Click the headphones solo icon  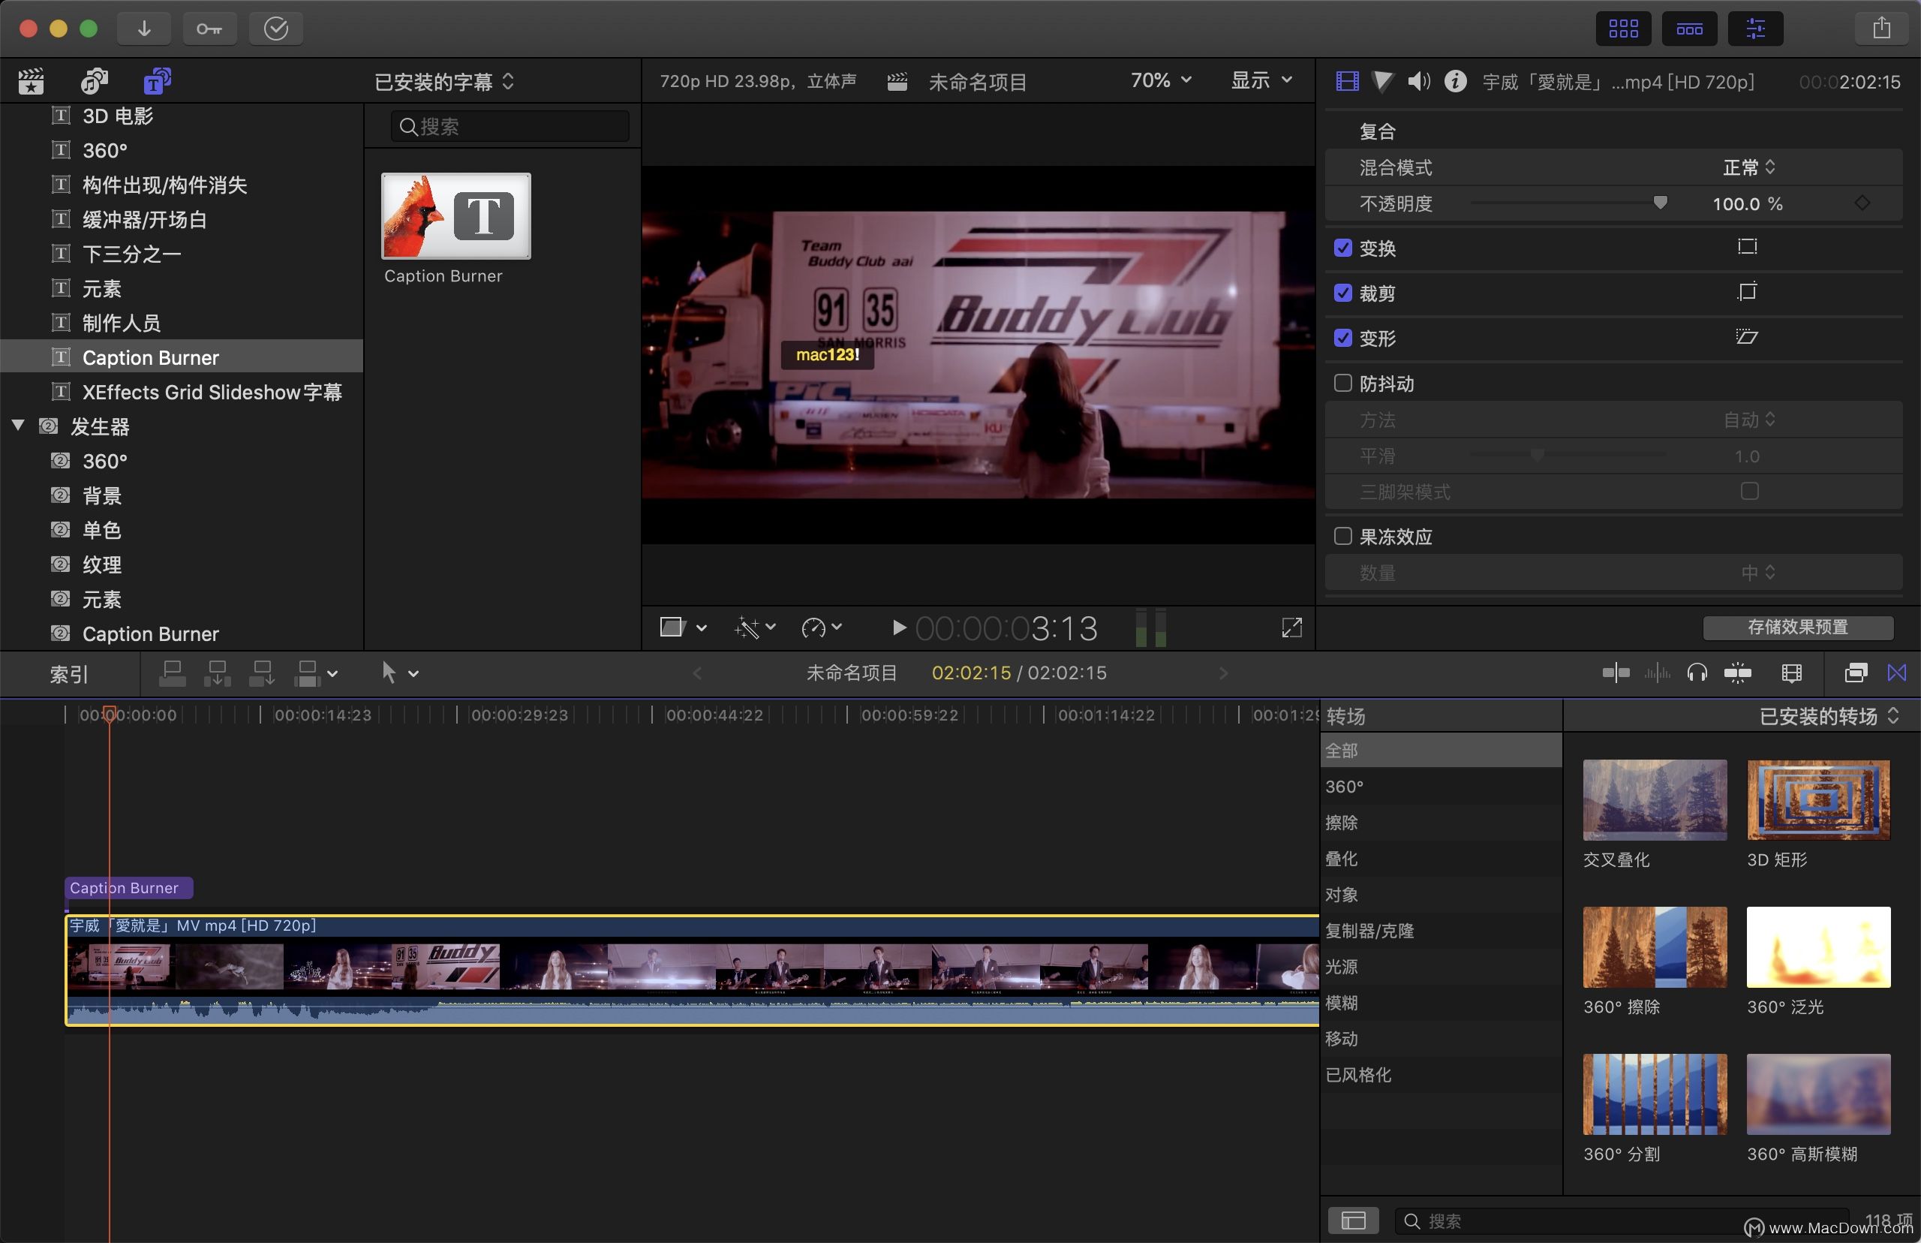click(1697, 673)
